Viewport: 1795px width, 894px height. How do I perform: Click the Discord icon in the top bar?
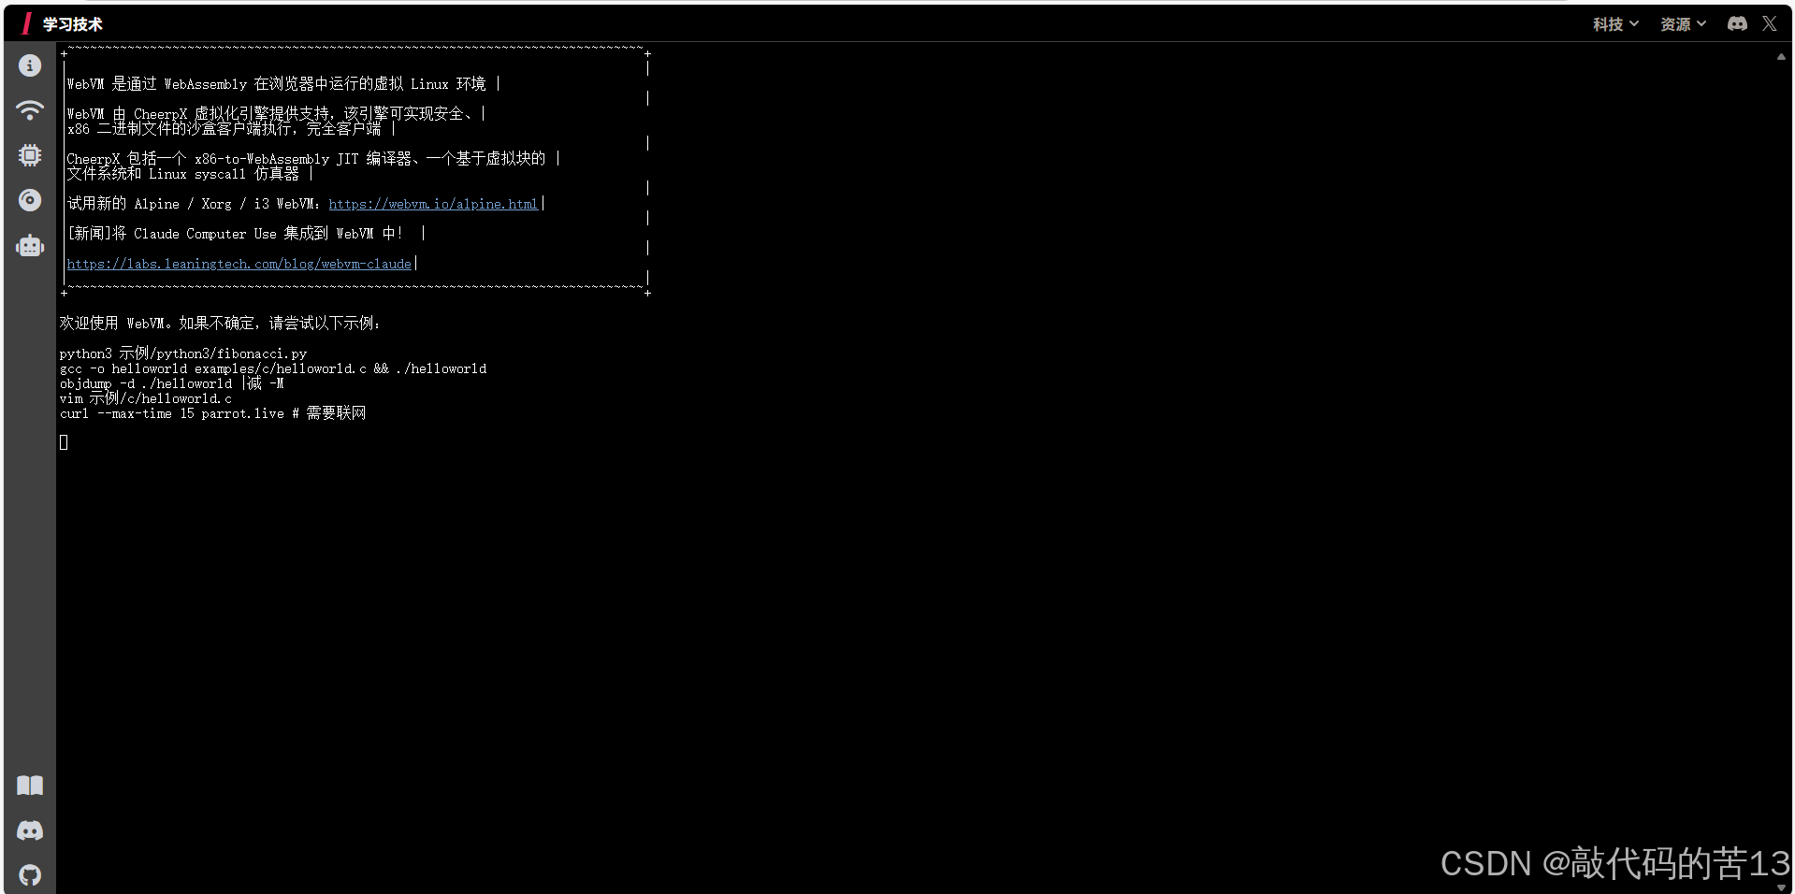tap(1737, 23)
